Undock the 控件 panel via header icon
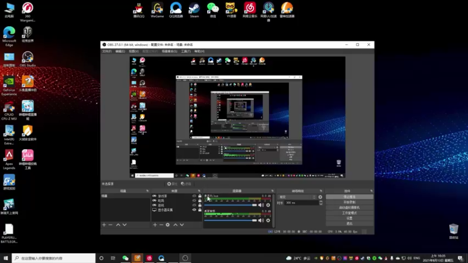This screenshot has width=468, height=263. [371, 191]
